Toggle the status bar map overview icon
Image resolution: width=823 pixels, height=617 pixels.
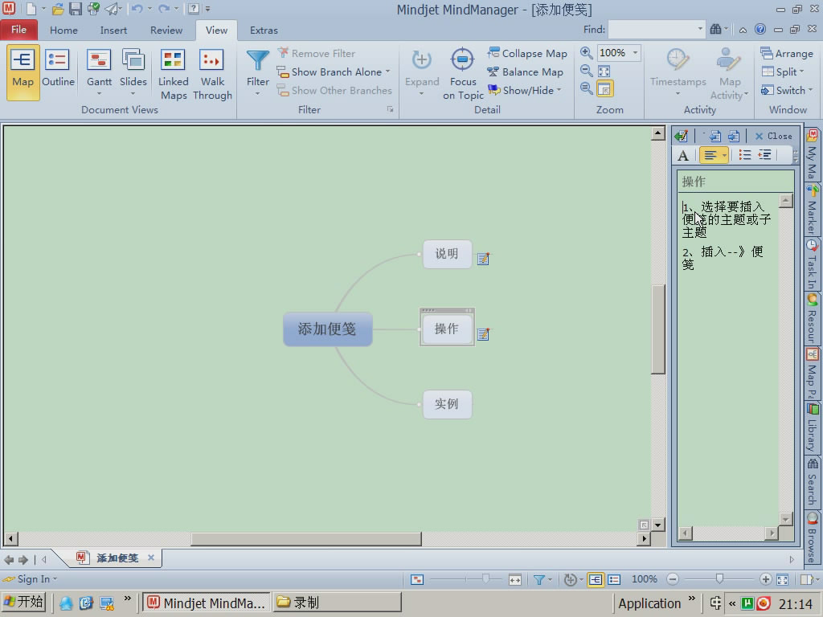(x=417, y=579)
